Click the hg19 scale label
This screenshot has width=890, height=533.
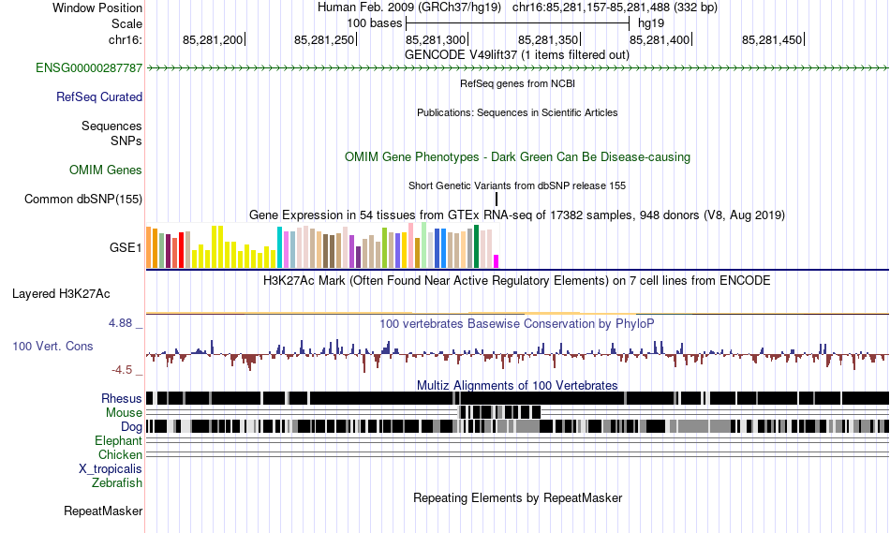(650, 23)
